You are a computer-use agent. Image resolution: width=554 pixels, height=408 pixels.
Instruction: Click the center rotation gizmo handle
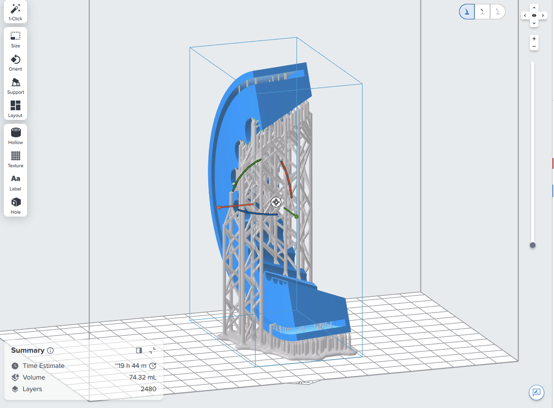pyautogui.click(x=276, y=202)
